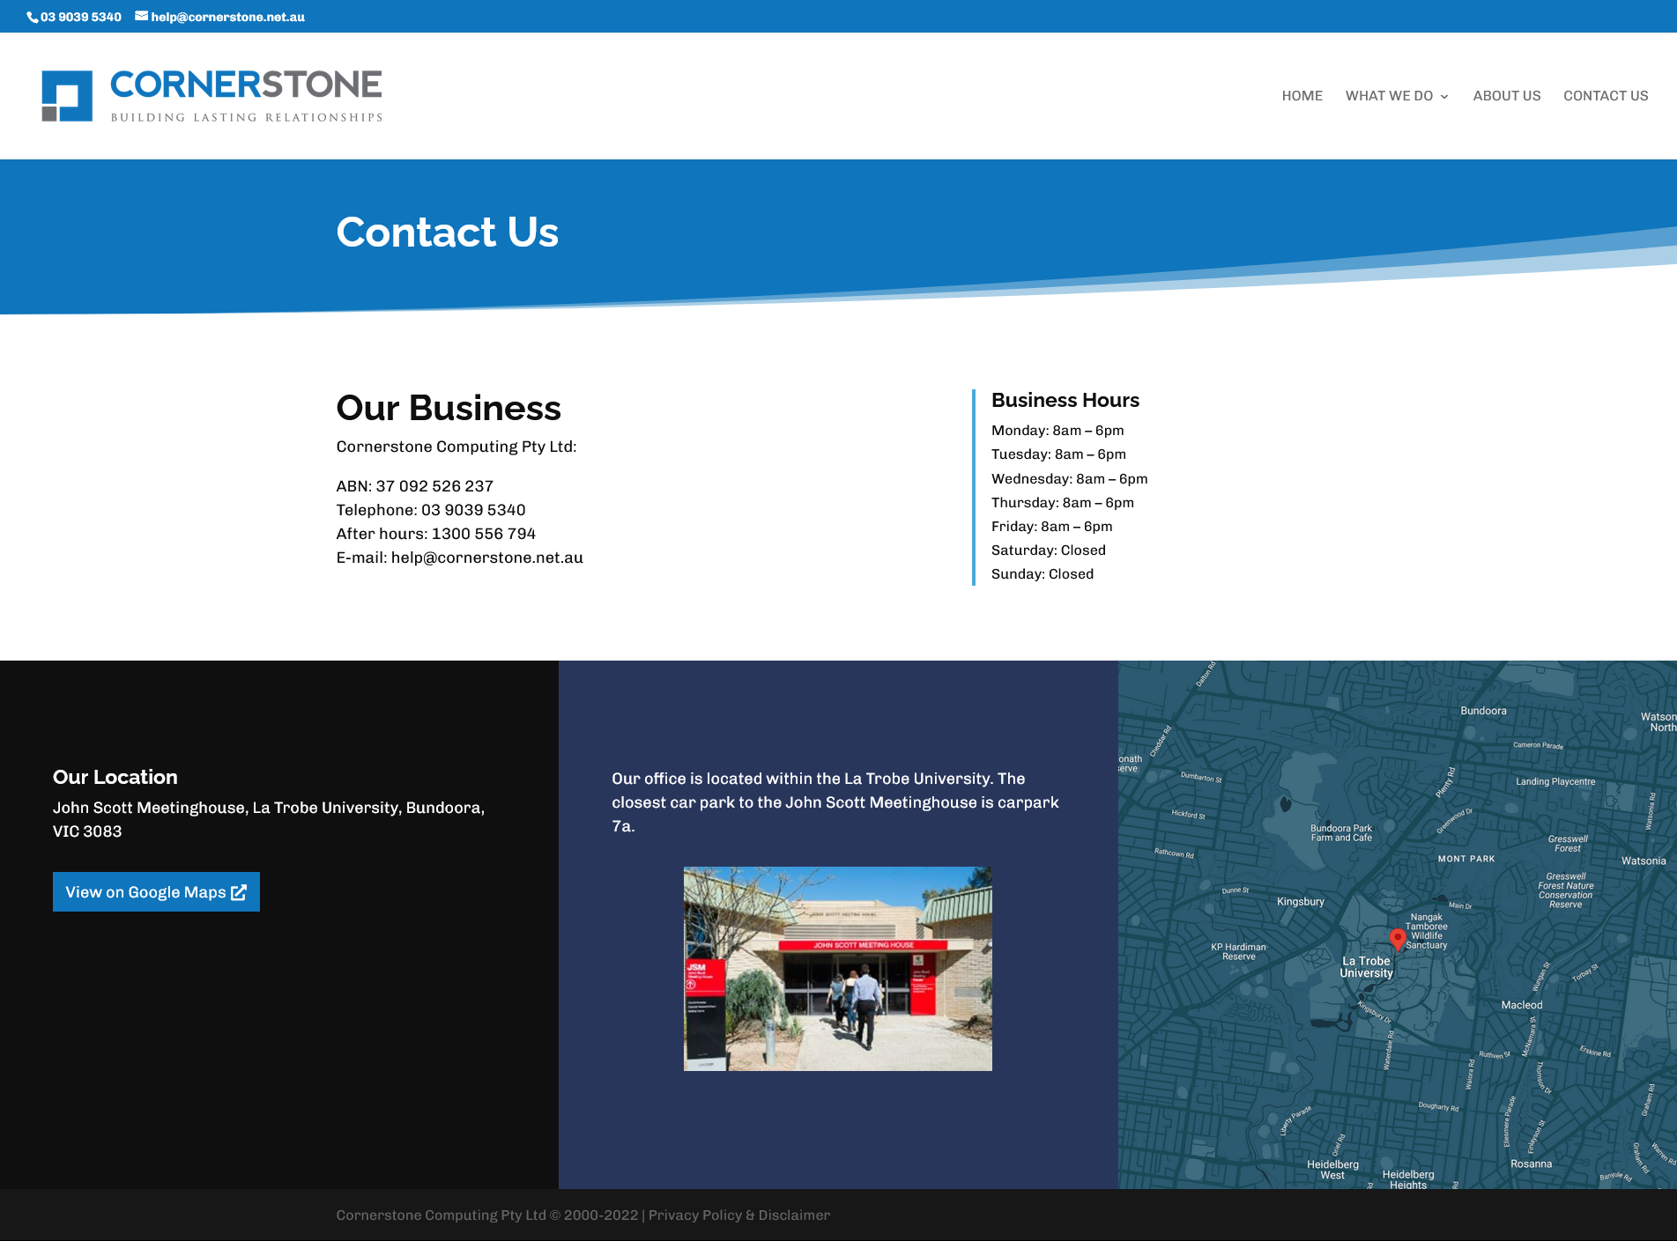Email help@cornerstone.net.au from top bar
Image resolution: width=1677 pixels, height=1241 pixels.
(x=227, y=17)
